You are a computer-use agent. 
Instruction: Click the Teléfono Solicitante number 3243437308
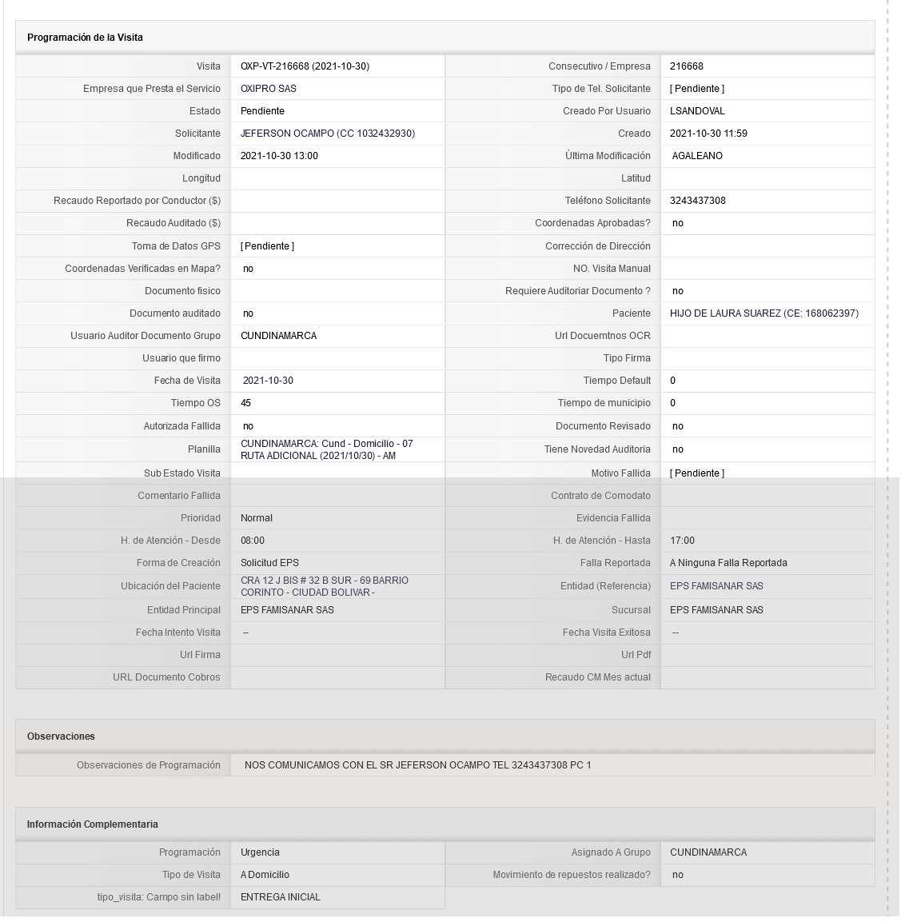(697, 201)
